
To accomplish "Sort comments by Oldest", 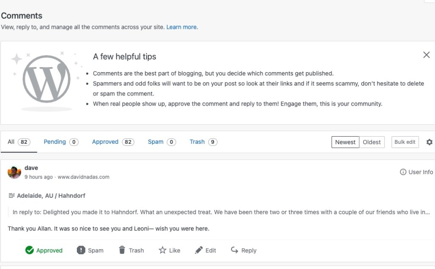I will point(372,142).
